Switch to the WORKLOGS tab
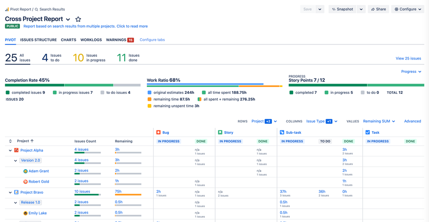The height and width of the screenshot is (222, 429). [91, 40]
